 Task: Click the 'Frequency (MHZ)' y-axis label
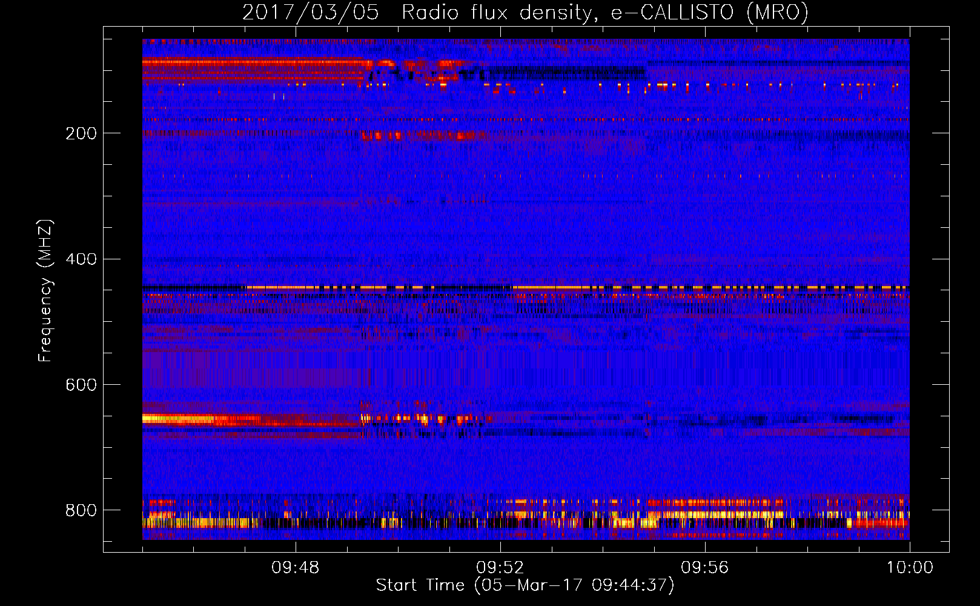[x=45, y=290]
